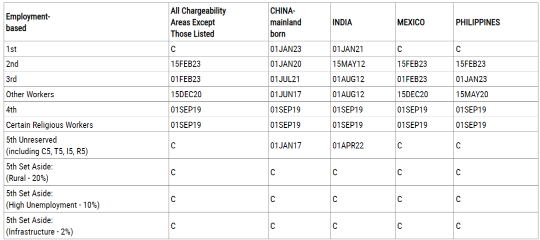Click India's 5th Unreserved date 01APR22
Screen dimensions: 540x240
pos(348,146)
